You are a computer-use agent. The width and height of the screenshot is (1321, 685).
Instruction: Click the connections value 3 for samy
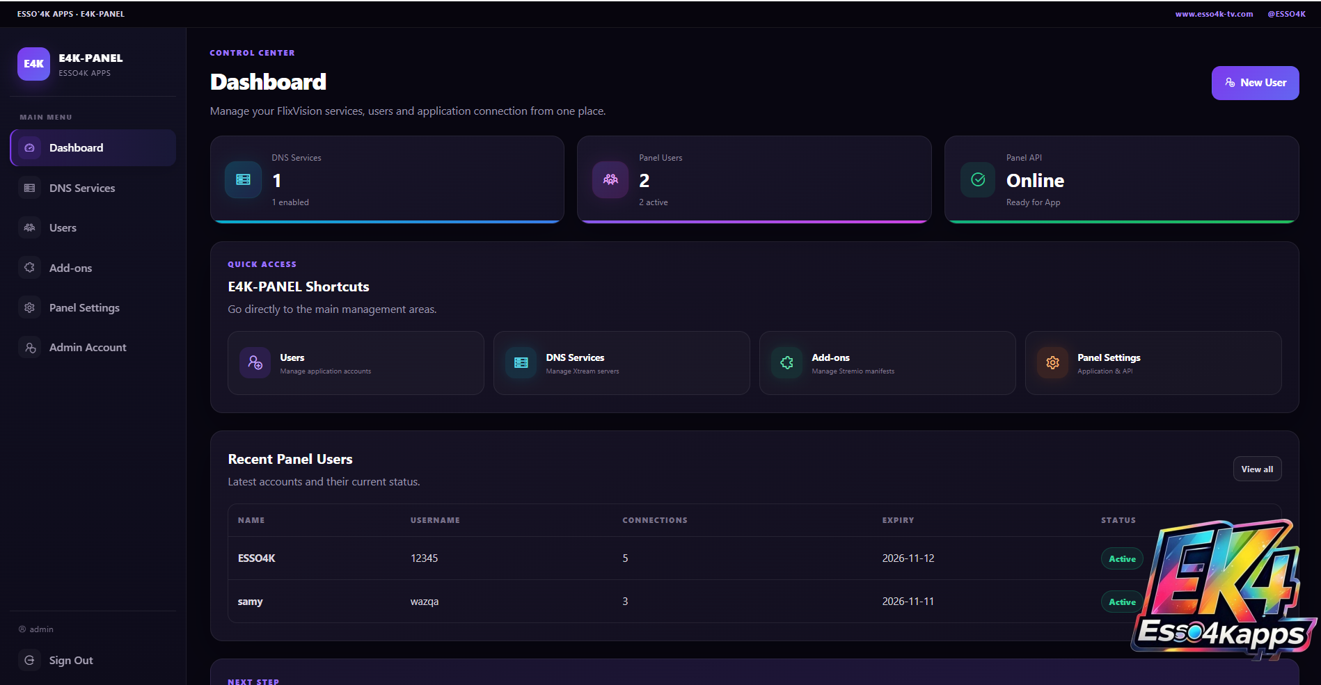pos(625,602)
